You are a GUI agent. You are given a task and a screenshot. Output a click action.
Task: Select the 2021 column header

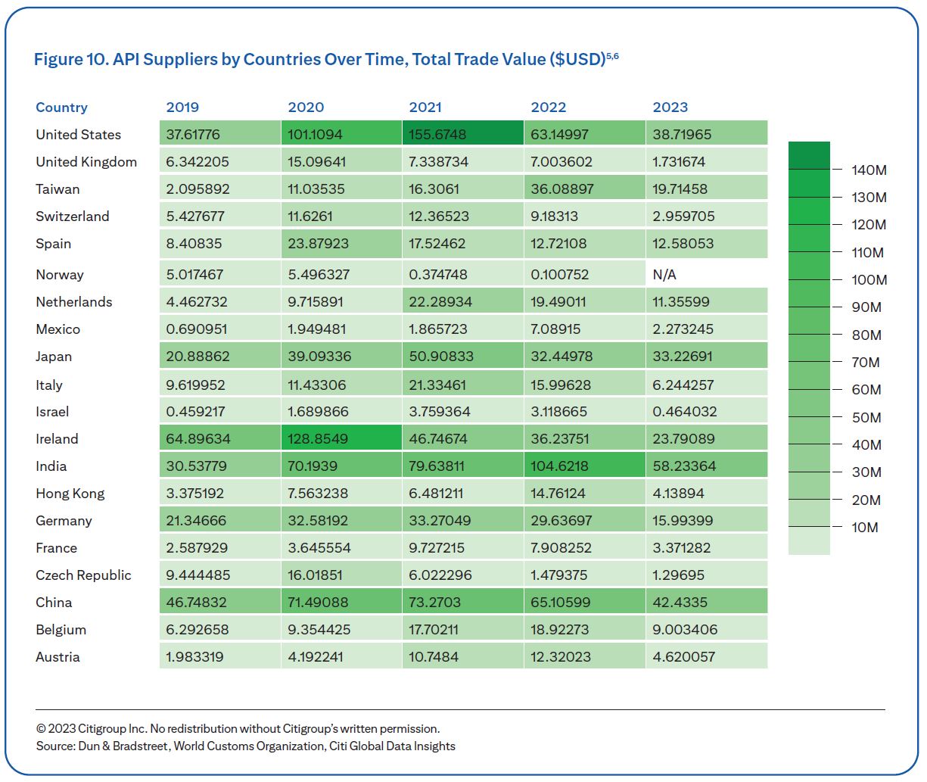(x=425, y=107)
